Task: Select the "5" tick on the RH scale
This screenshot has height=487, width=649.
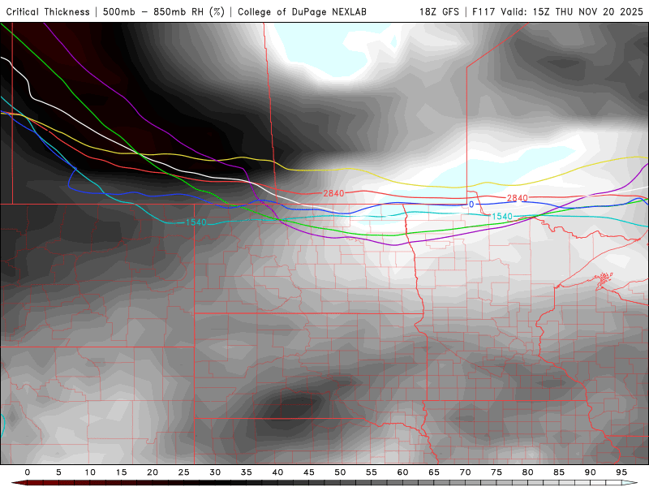Action: [58, 472]
